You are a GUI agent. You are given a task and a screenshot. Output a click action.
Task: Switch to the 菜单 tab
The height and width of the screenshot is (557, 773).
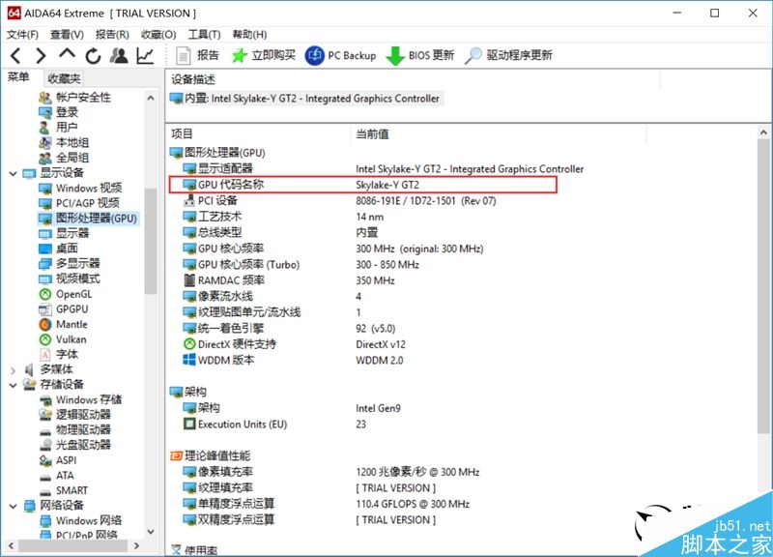coord(18,77)
